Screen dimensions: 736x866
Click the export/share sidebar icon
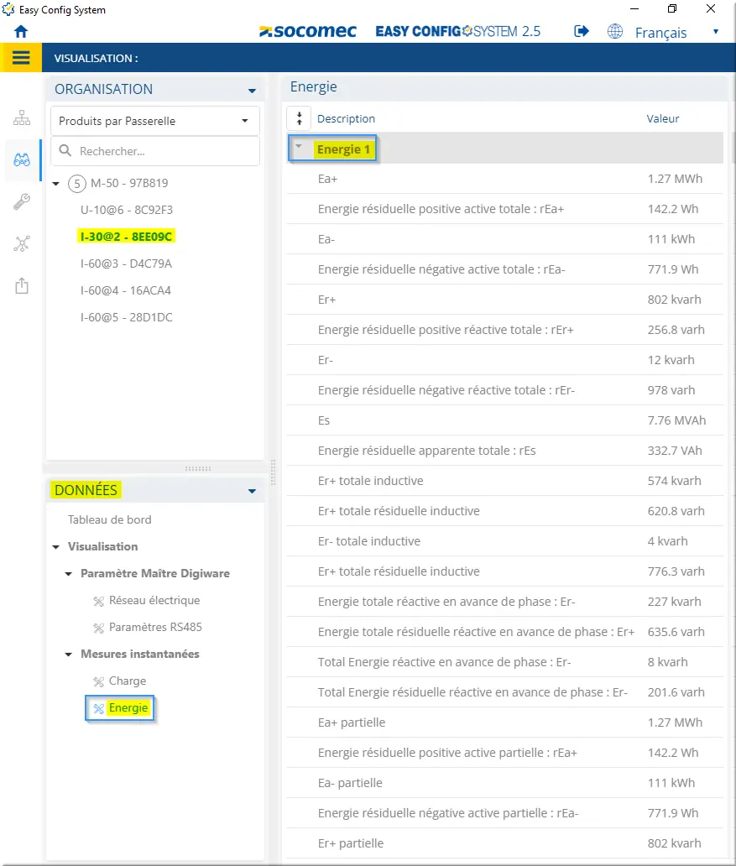tap(22, 285)
